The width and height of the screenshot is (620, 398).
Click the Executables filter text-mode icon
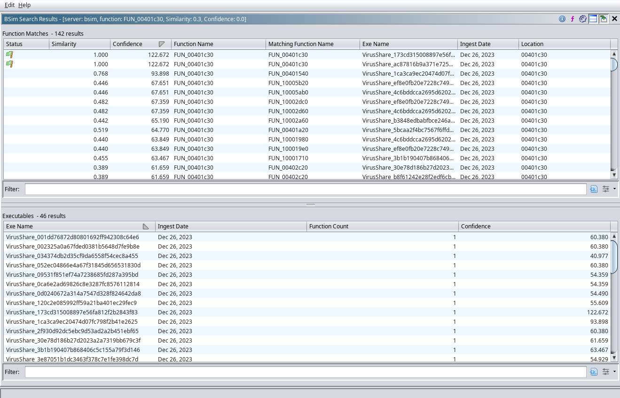click(594, 372)
